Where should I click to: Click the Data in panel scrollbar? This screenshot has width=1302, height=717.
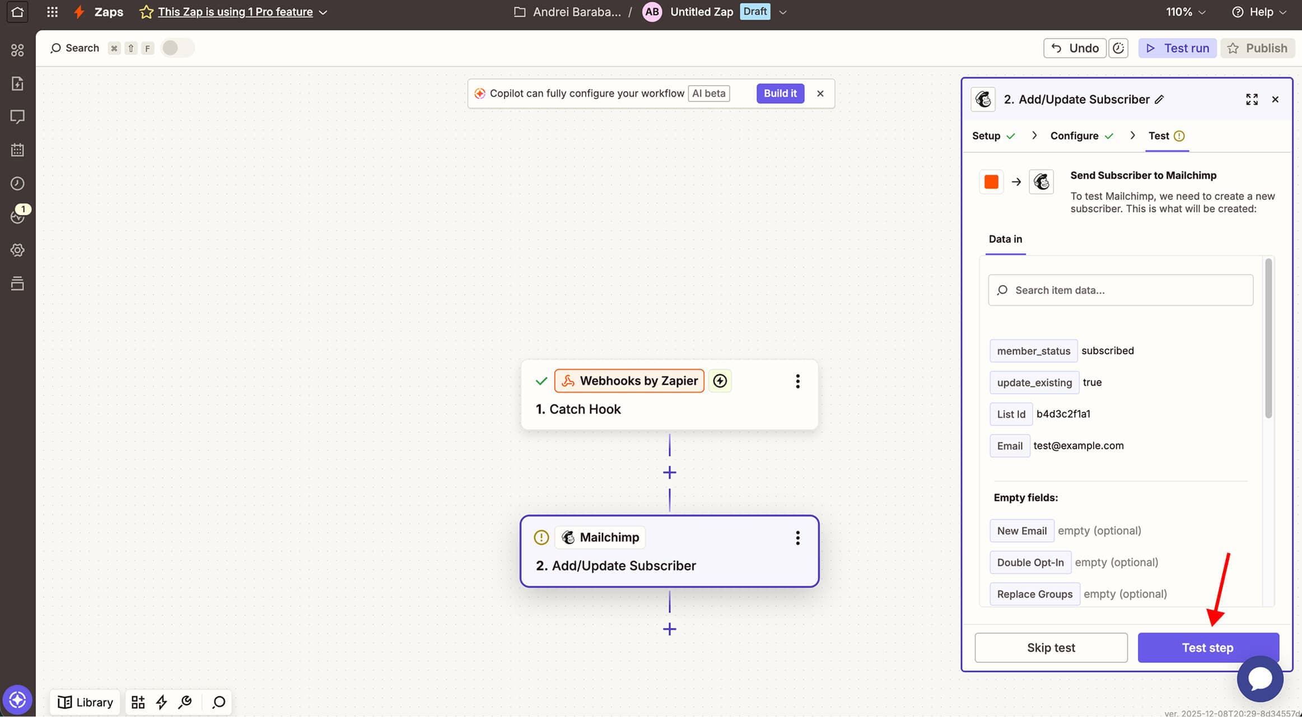1268,338
